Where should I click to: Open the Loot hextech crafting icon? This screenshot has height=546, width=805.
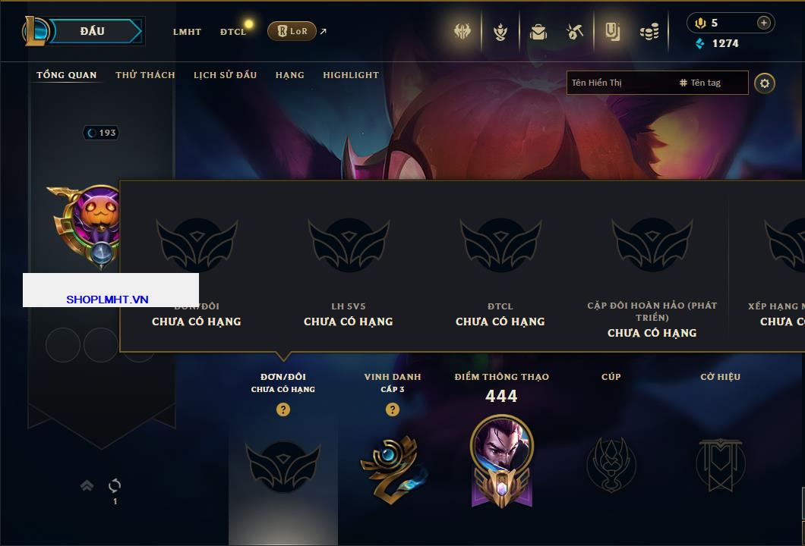(575, 32)
